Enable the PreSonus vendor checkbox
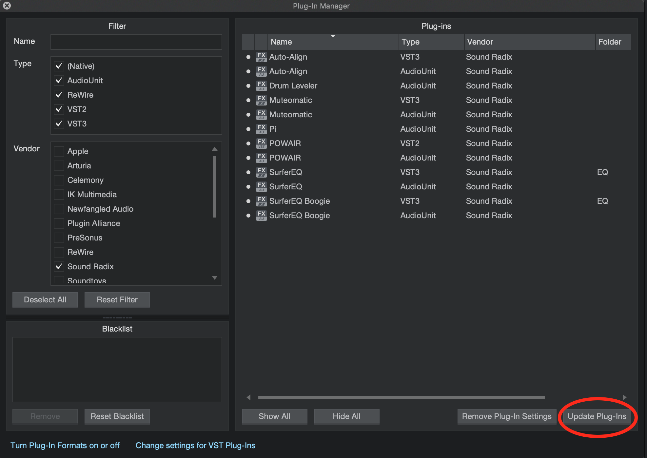The height and width of the screenshot is (458, 647). pos(59,238)
